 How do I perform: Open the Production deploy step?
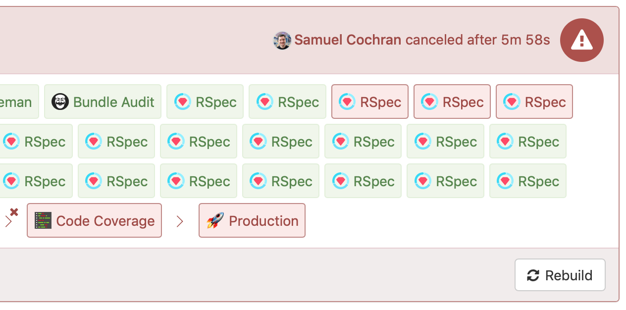(252, 220)
